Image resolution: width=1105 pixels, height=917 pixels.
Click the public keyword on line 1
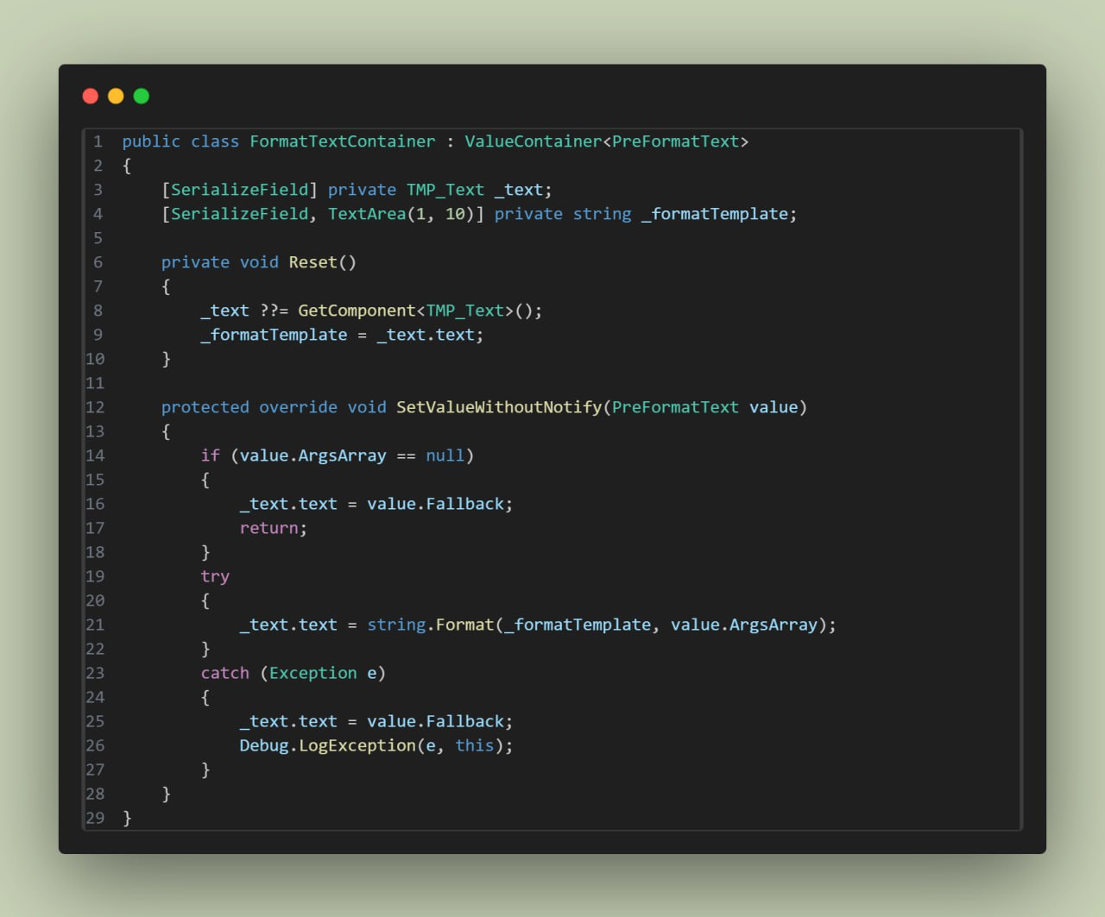click(151, 141)
